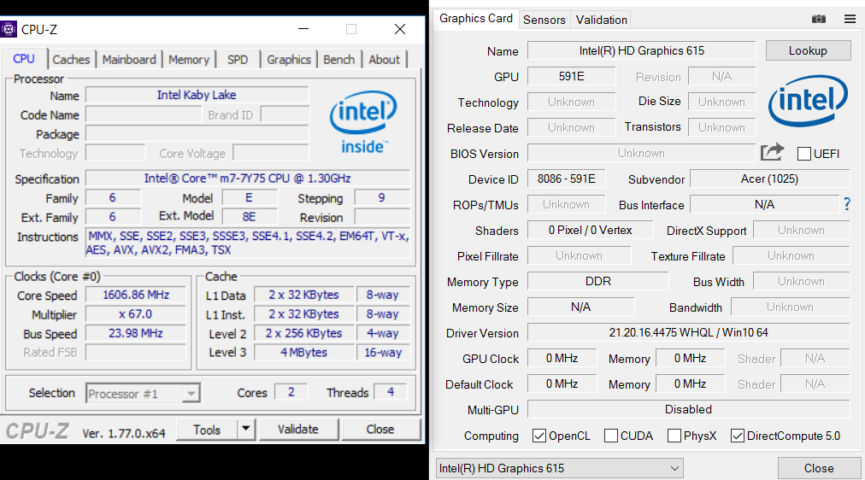Open the Intel(R) HD Graphics 615 selector
Screen dimensions: 865x480
click(x=559, y=468)
